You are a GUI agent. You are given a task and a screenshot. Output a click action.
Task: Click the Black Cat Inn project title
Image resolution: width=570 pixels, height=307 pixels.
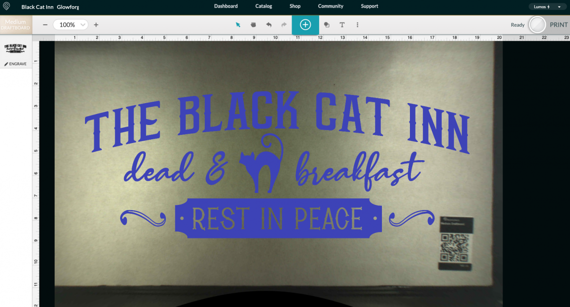pyautogui.click(x=37, y=7)
